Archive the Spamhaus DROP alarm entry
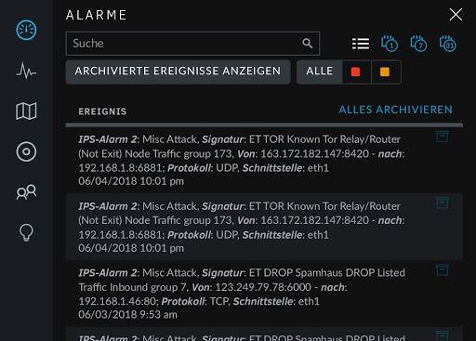This screenshot has width=476, height=341. pyautogui.click(x=443, y=269)
